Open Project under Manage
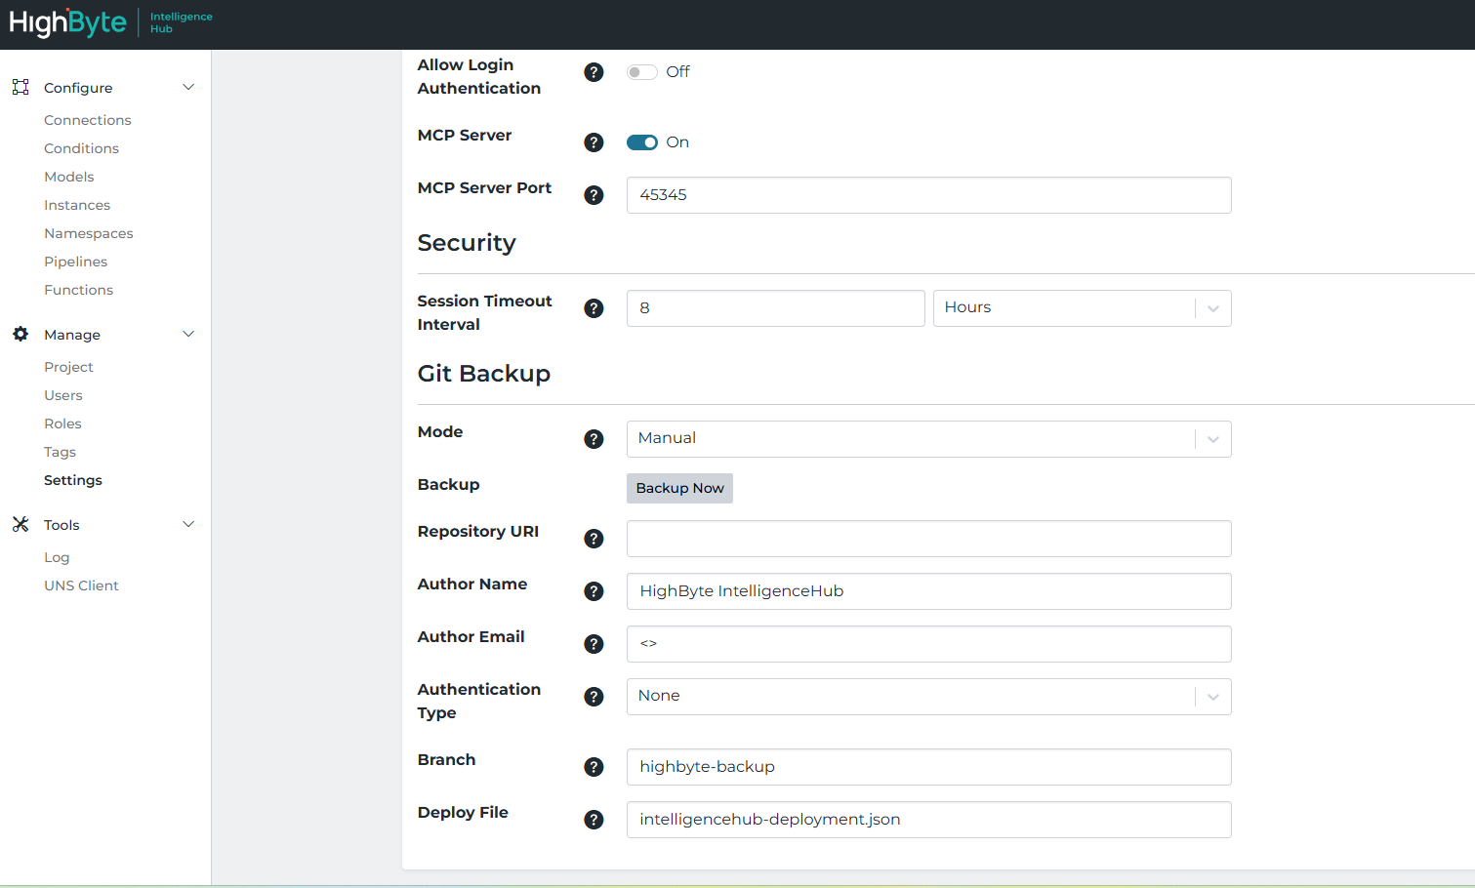1475x888 pixels. pos(68,367)
